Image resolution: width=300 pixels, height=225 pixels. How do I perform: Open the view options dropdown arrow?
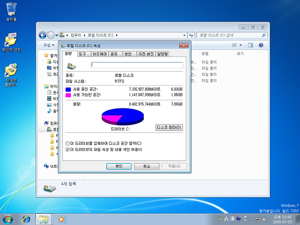click(x=240, y=45)
